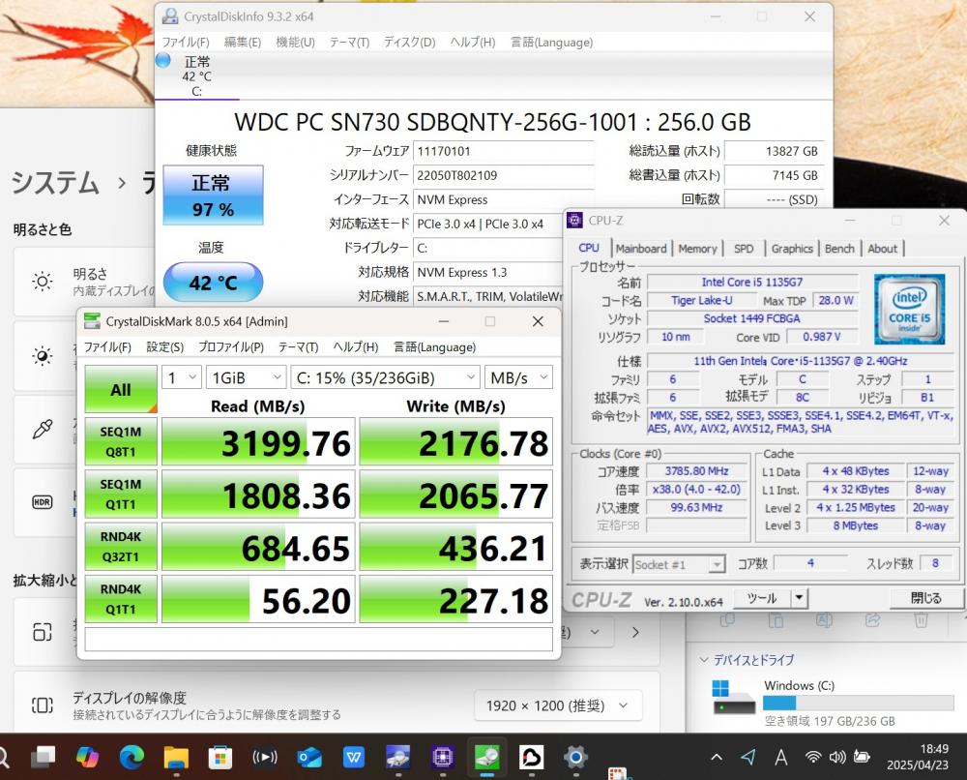Click the display resolution icon in Settings
This screenshot has height=780, width=967.
pos(42,705)
